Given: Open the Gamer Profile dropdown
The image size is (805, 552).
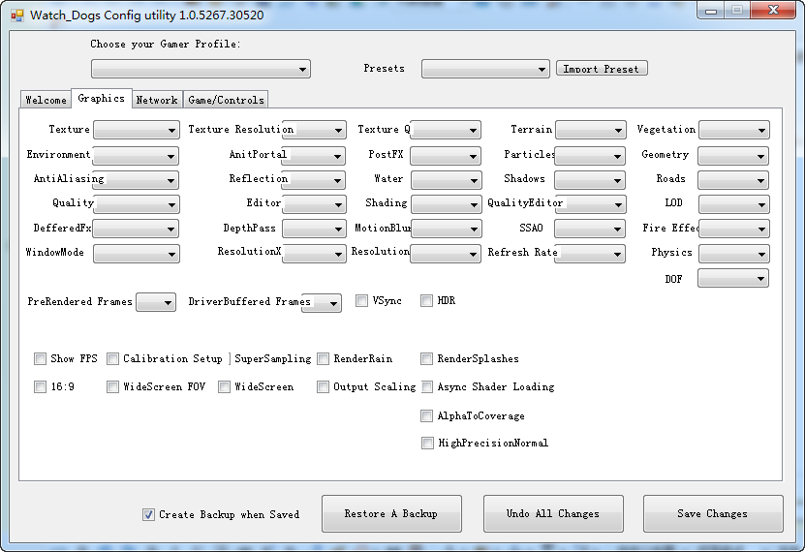Looking at the screenshot, I should 201,69.
